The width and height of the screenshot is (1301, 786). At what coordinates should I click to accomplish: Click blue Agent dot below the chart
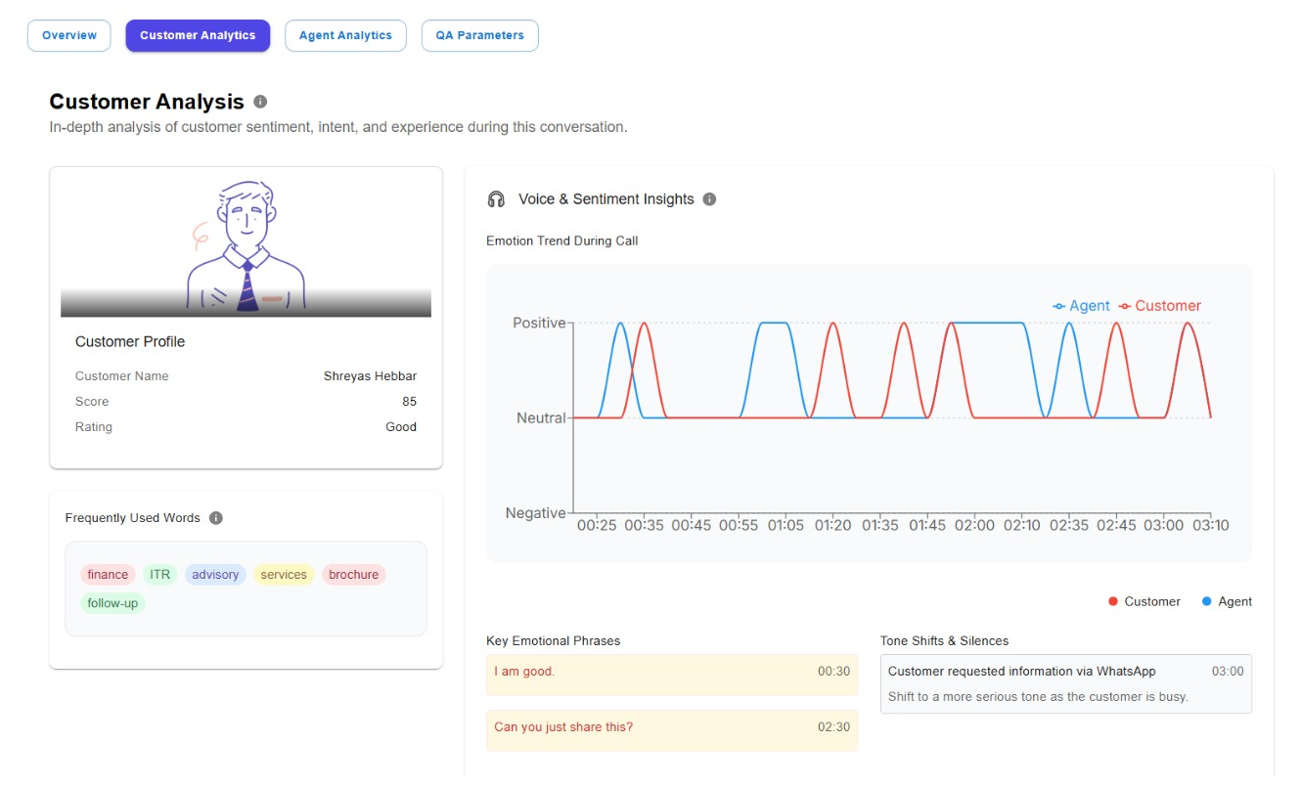[x=1206, y=601]
